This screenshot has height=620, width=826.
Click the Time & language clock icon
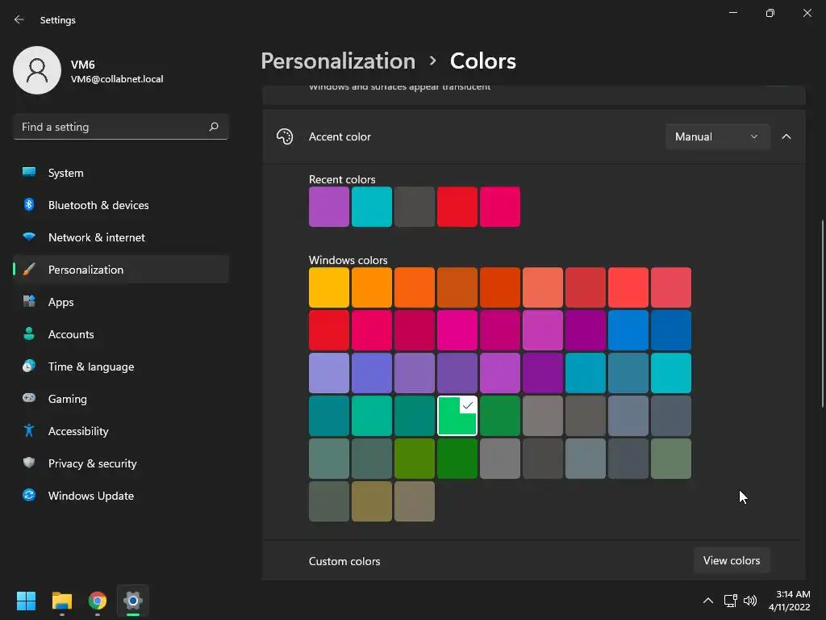[29, 366]
